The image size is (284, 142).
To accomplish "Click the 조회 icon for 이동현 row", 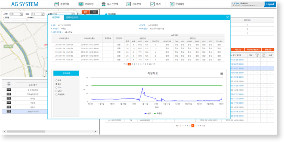I will 9,103.
